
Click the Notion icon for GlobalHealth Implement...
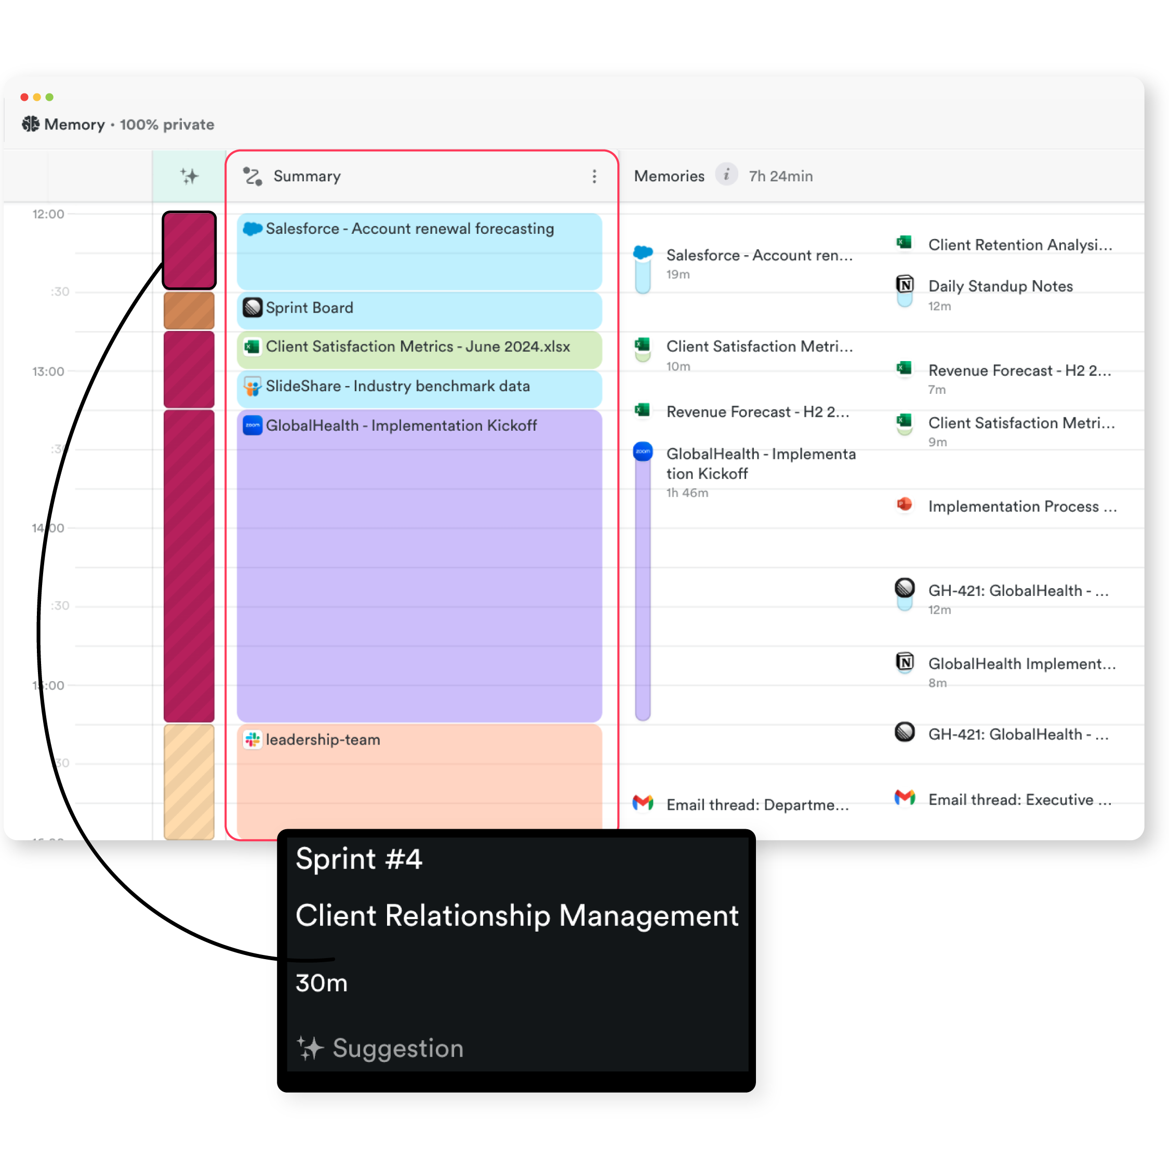click(904, 662)
